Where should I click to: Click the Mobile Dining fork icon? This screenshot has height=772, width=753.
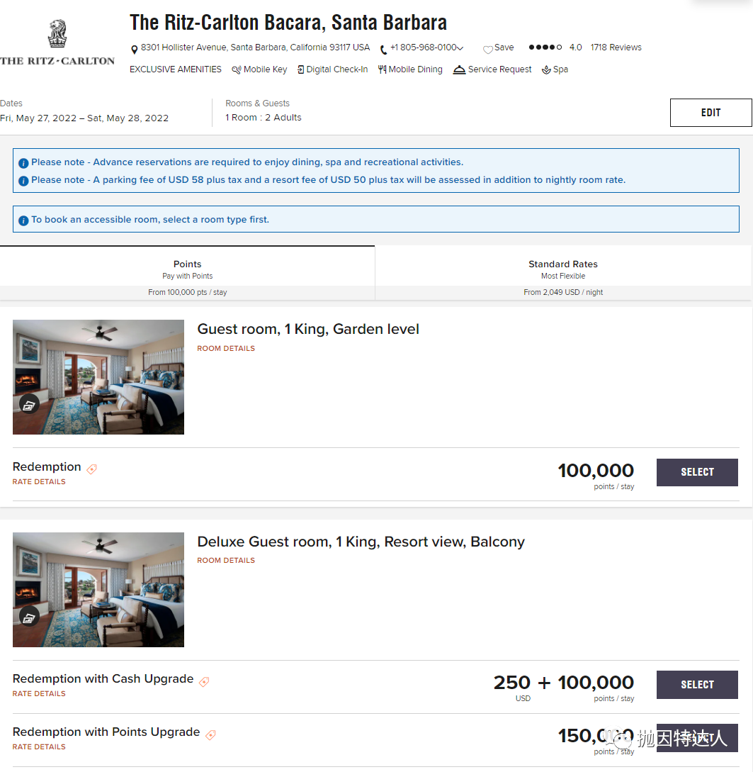tap(382, 69)
